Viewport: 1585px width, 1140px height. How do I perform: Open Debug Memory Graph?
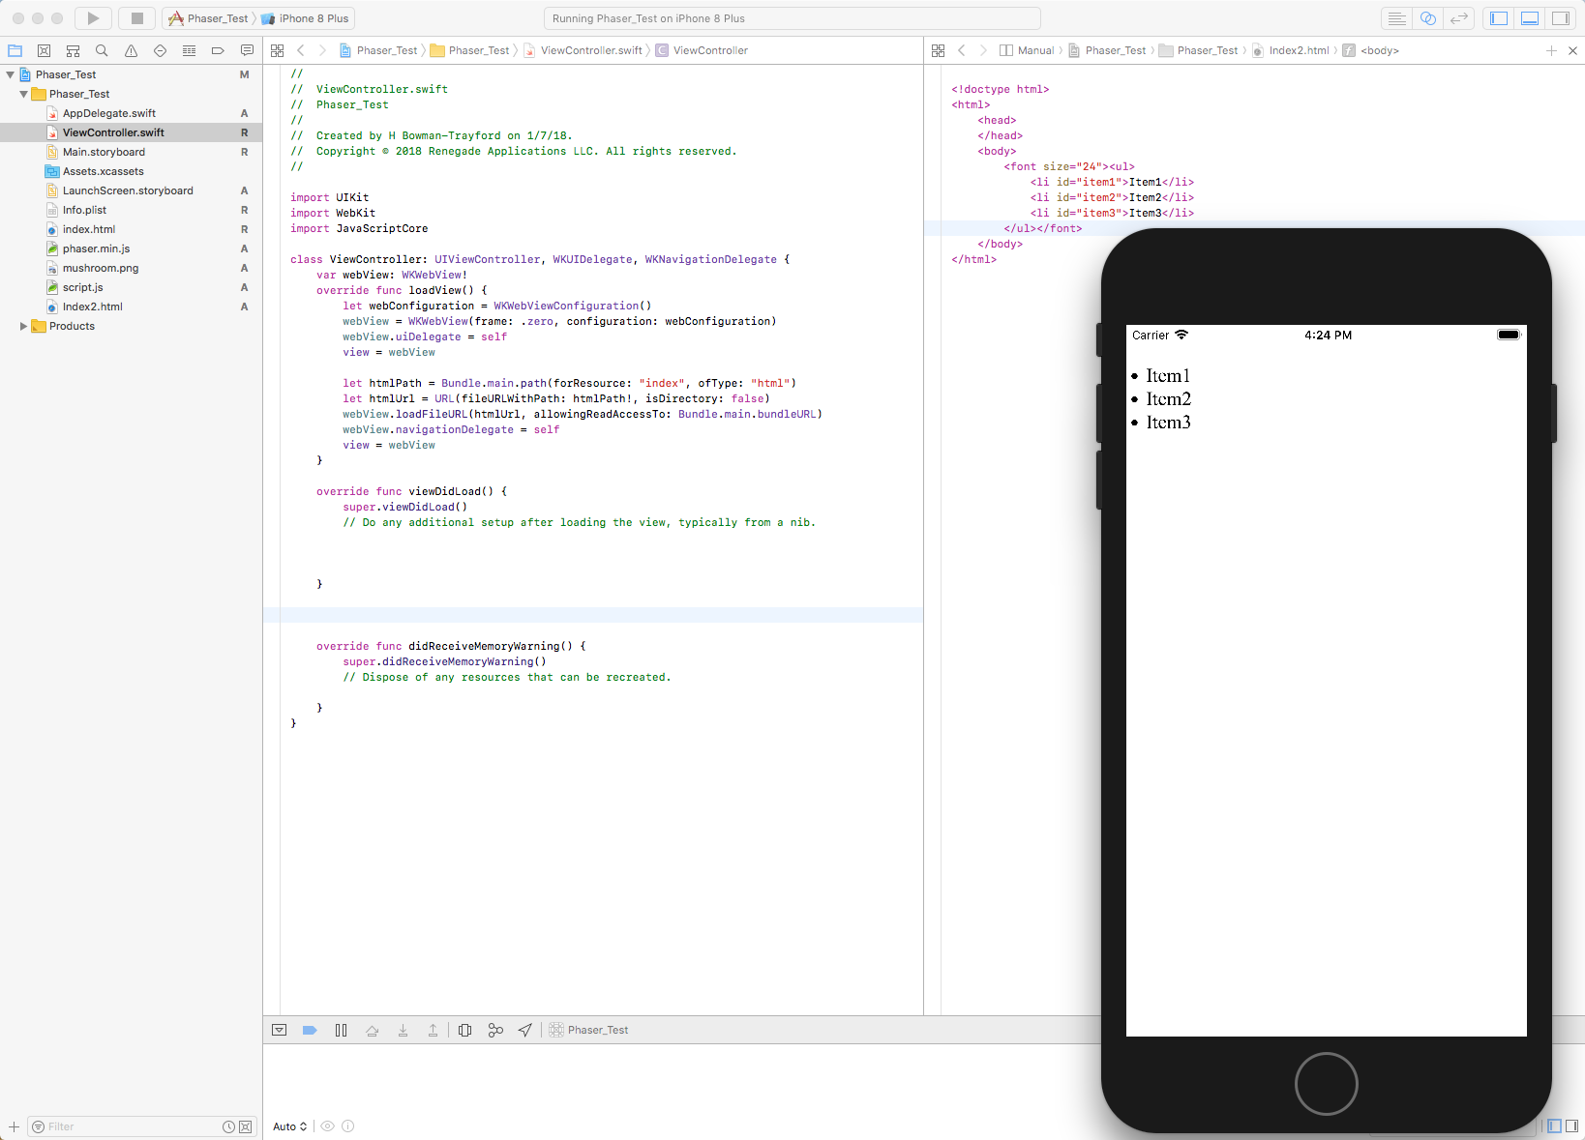(x=495, y=1030)
